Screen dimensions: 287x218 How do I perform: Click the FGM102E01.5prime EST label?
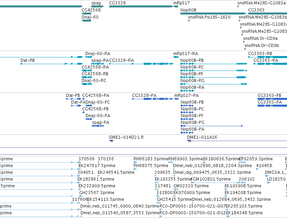(211, 179)
